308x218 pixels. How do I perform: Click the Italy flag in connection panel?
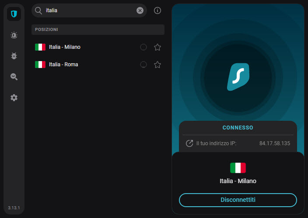[238, 168]
